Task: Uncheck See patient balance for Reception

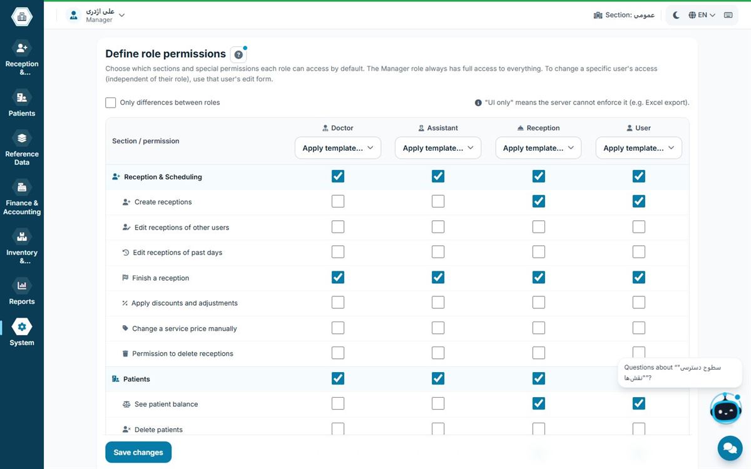Action: click(539, 403)
